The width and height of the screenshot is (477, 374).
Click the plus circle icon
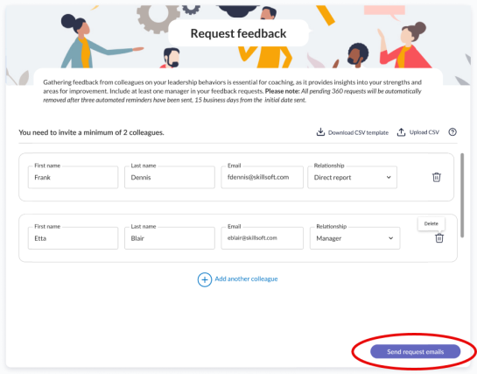click(205, 279)
